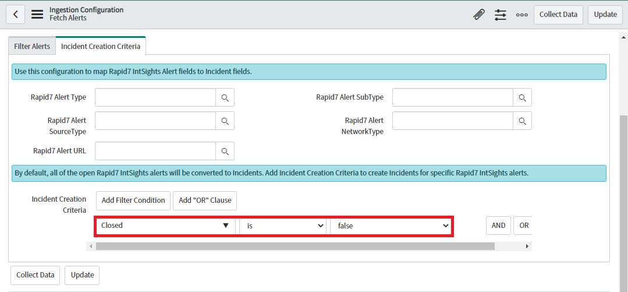Click the back arrow button

tap(15, 15)
